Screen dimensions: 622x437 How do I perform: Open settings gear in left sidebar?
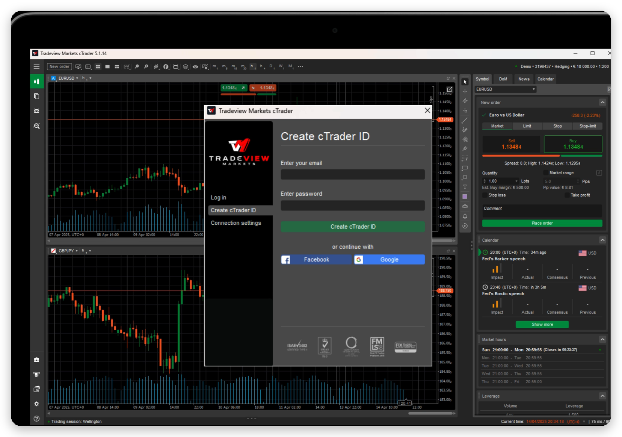pyautogui.click(x=36, y=404)
